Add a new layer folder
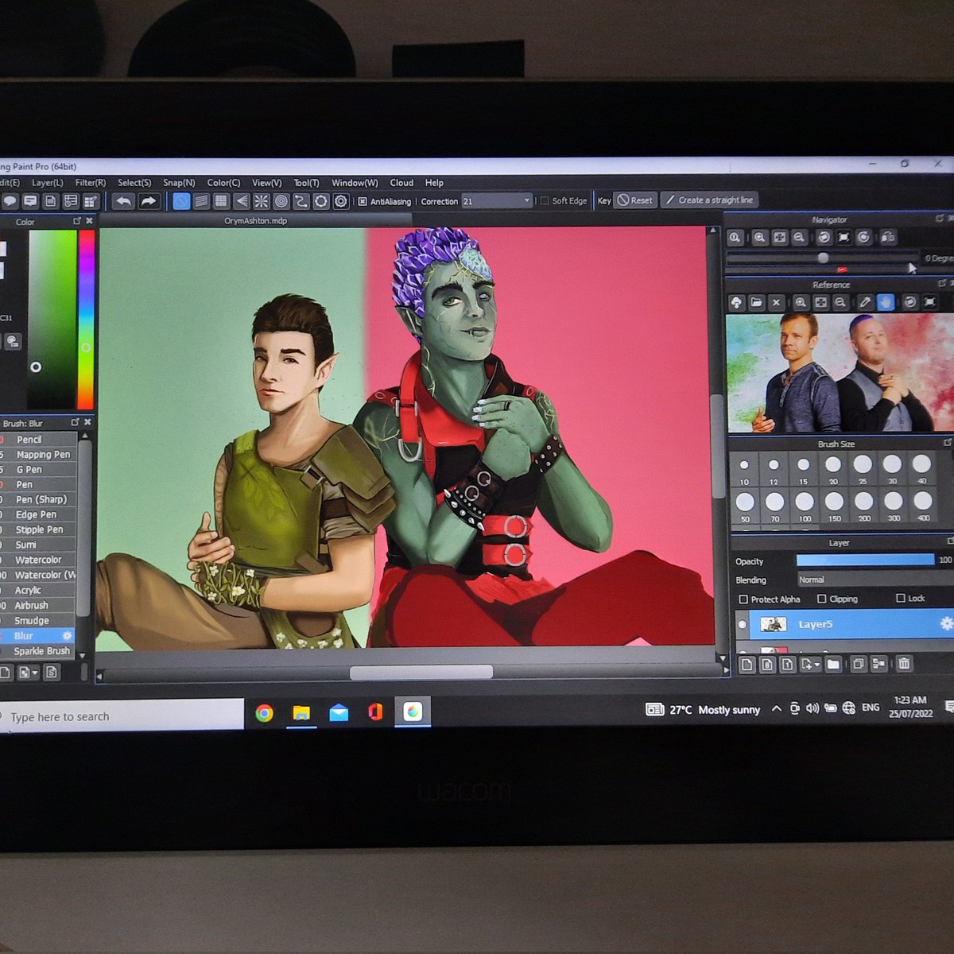This screenshot has width=954, height=954. click(833, 664)
